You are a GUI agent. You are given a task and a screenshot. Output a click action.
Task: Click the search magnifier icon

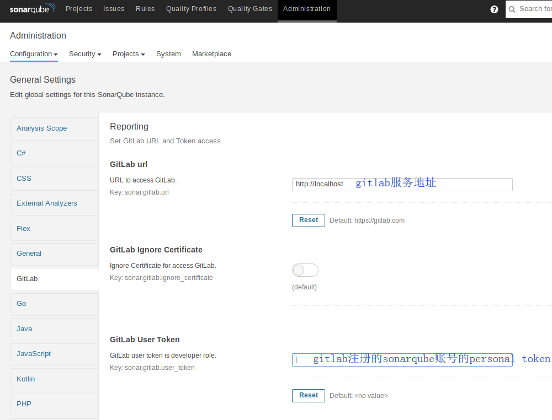[512, 9]
